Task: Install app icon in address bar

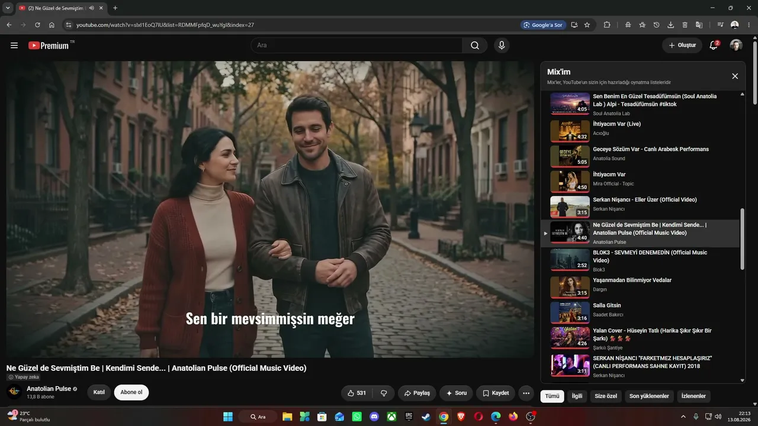Action: pyautogui.click(x=574, y=25)
